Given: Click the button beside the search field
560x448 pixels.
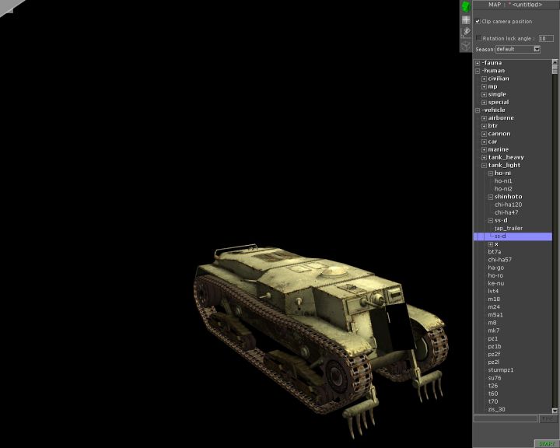Looking at the screenshot, I should [x=548, y=418].
